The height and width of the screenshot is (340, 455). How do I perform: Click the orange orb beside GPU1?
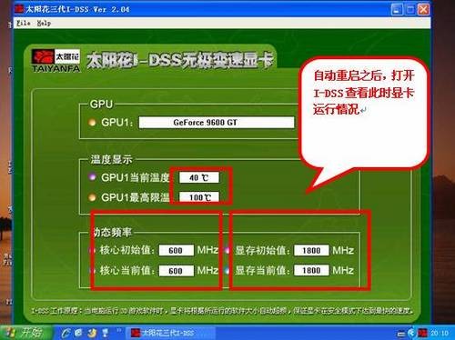point(92,123)
